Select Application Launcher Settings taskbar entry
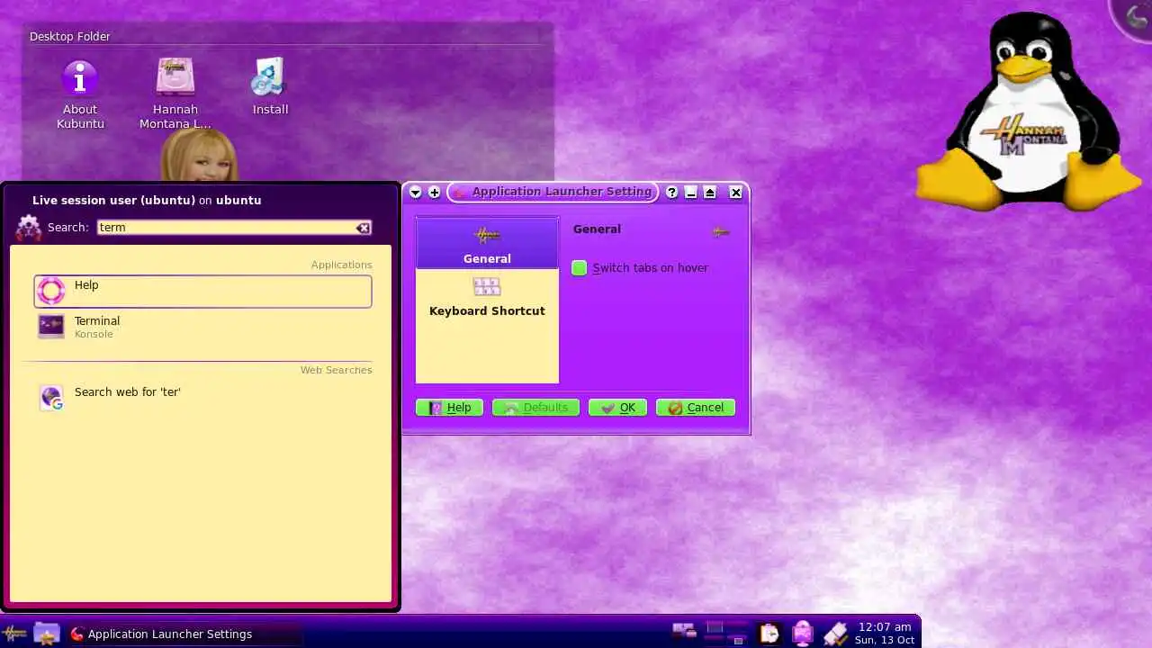Viewport: 1152px width, 648px height. (x=184, y=634)
